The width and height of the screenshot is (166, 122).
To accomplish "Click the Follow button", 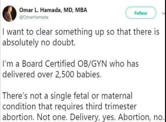I will [141, 13].
